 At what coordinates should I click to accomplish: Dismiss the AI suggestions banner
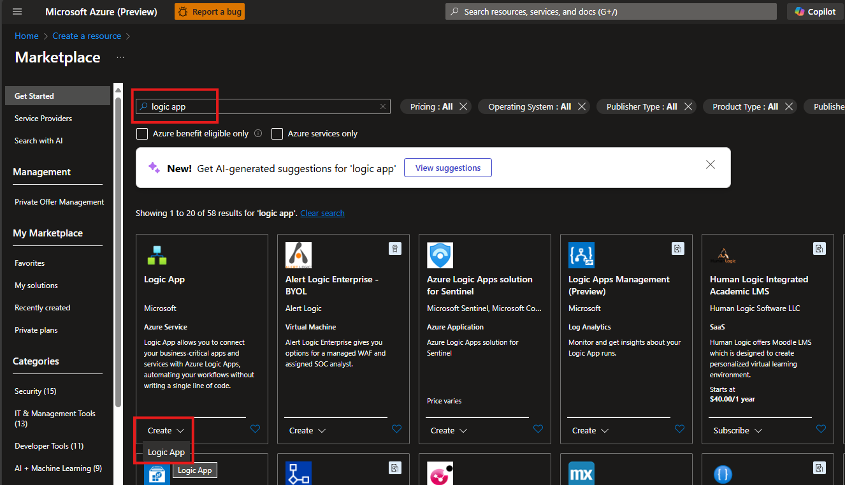tap(711, 165)
